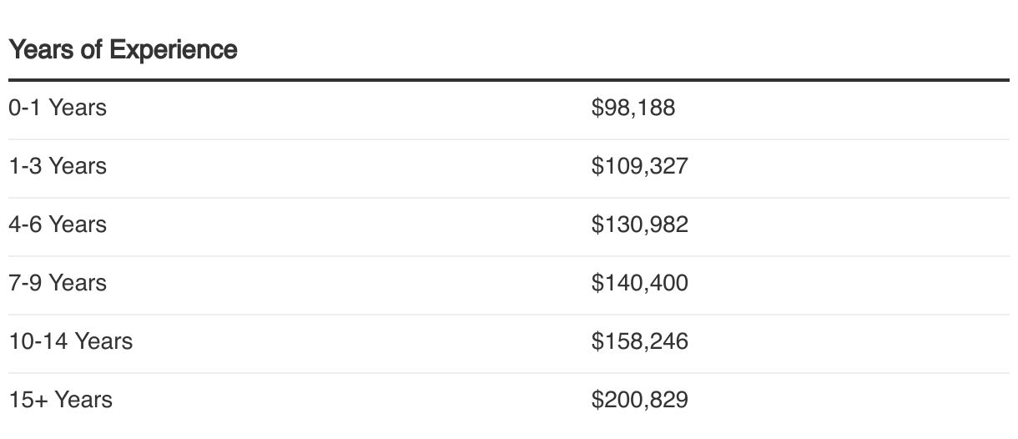Click the thick divider line under the header

509,80
